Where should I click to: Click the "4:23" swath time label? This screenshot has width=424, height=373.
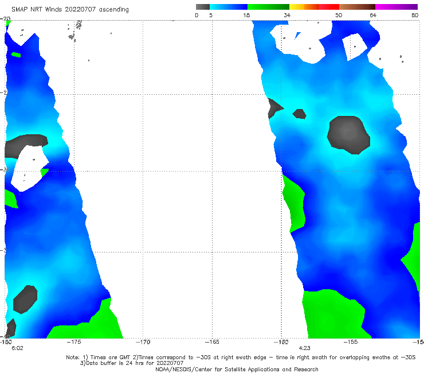pyautogui.click(x=304, y=348)
